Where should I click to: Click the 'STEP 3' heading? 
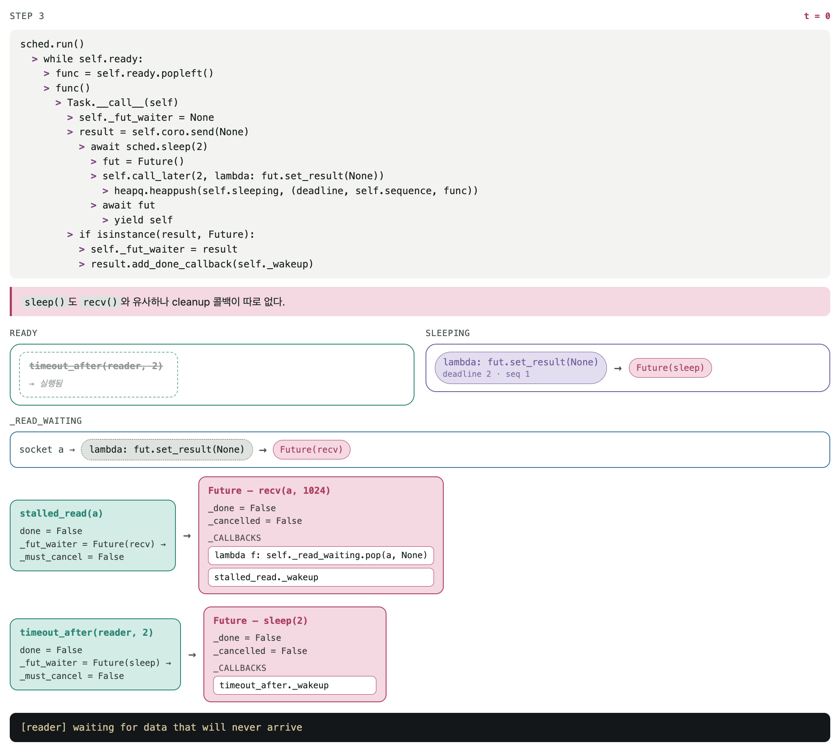click(27, 16)
